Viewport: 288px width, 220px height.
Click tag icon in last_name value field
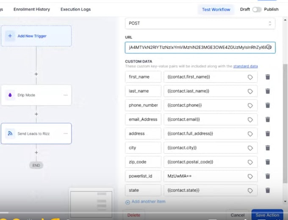coord(250,91)
